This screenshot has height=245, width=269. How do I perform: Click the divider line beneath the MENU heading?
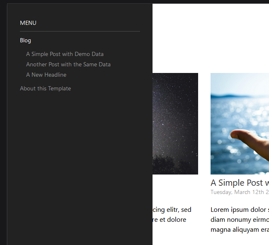click(x=80, y=31)
